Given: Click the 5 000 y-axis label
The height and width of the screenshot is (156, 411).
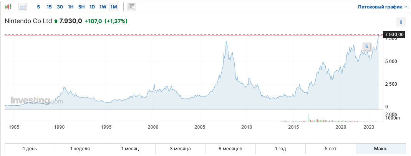Looking at the screenshot, I should (x=391, y=61).
